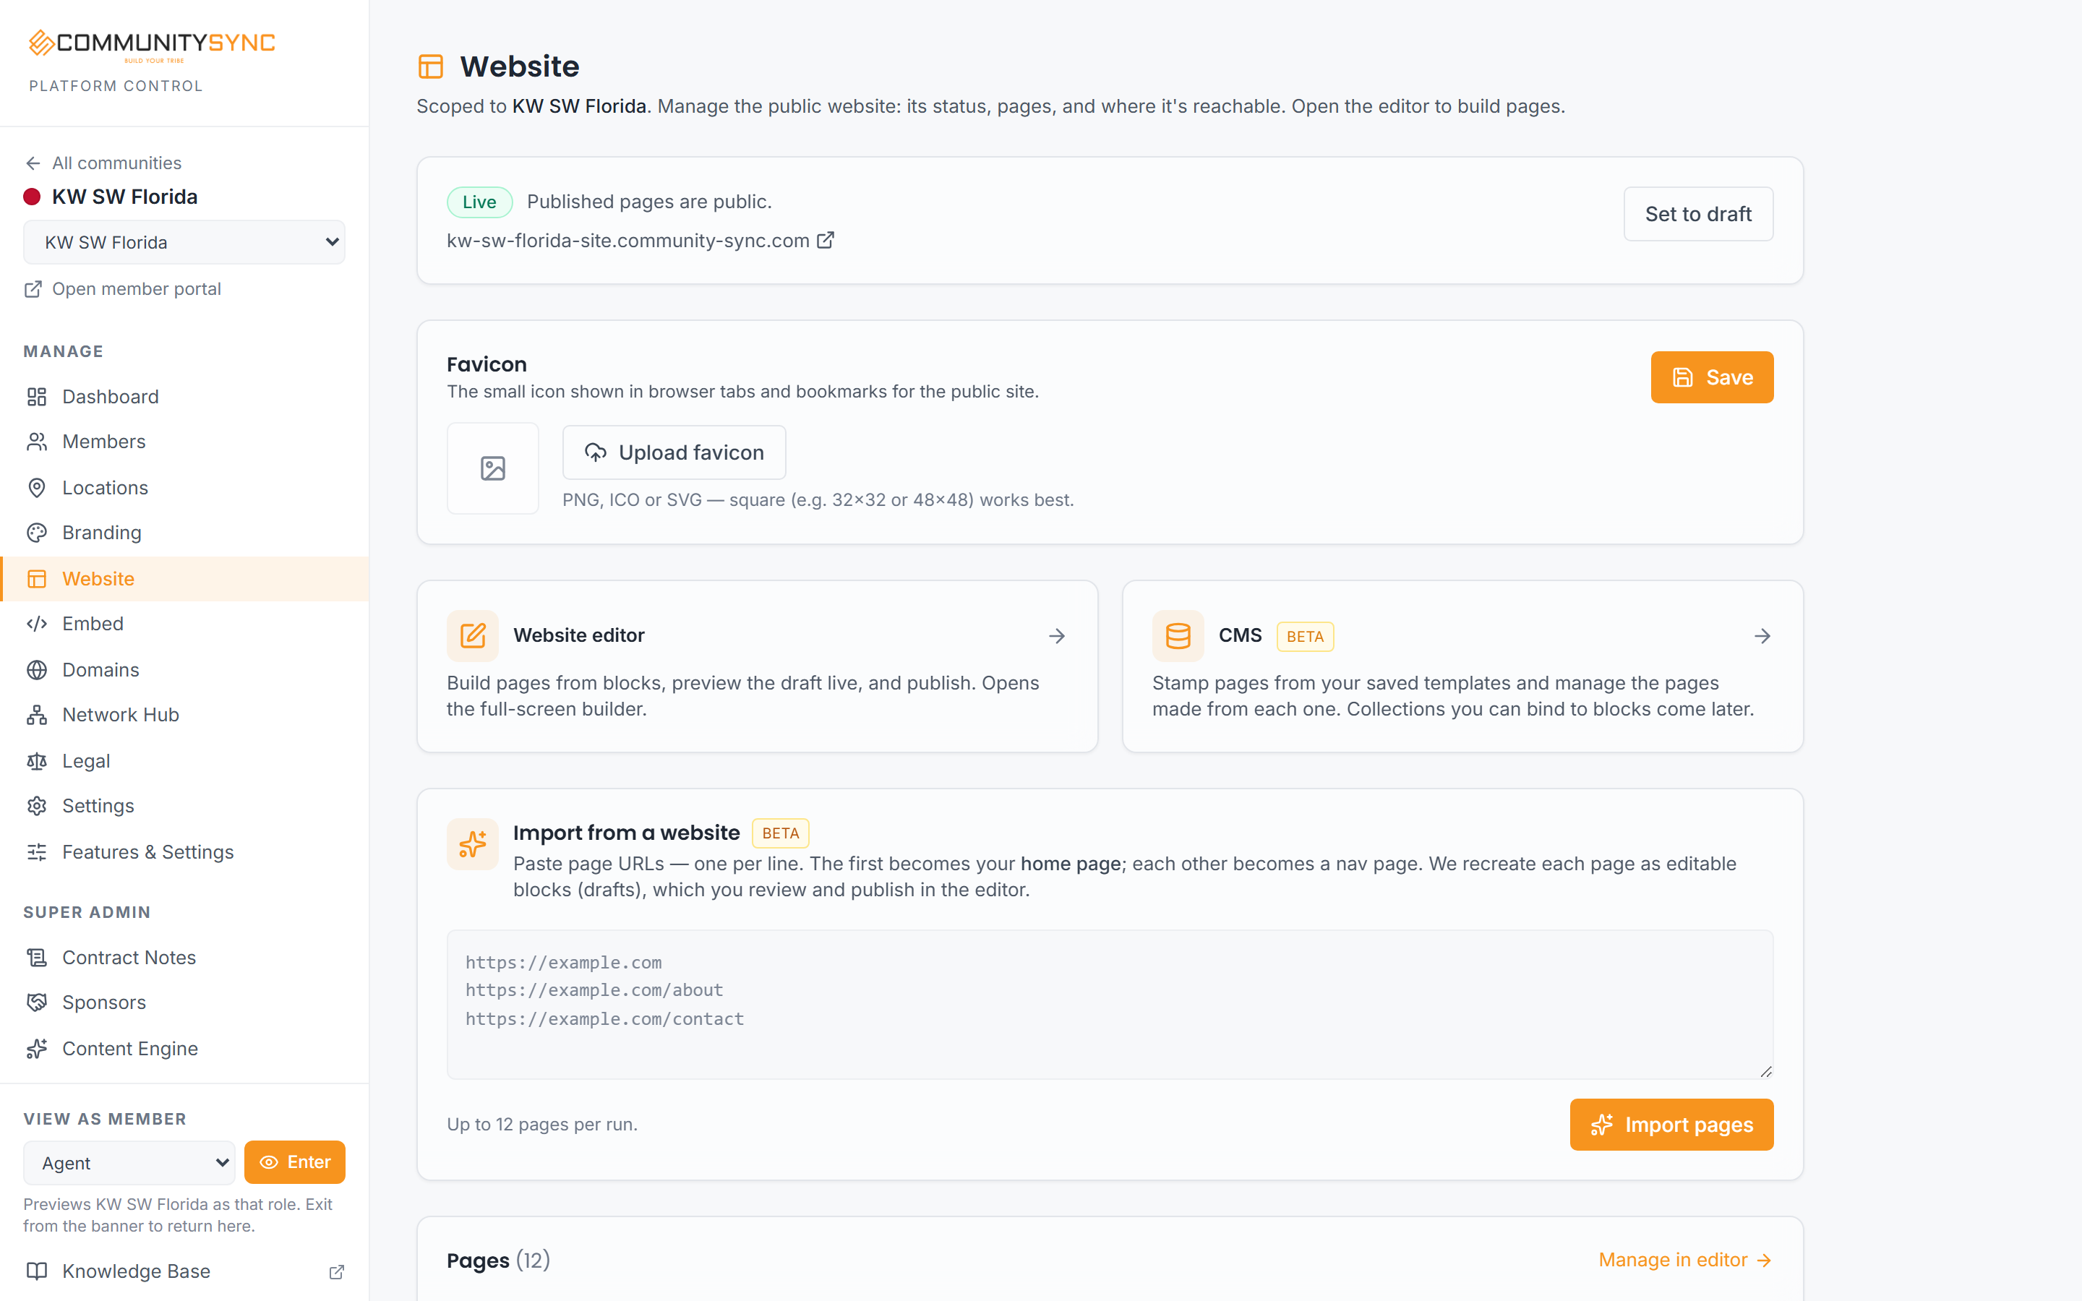Viewport: 2082px width, 1301px height.
Task: Save the favicon settings
Action: [x=1712, y=377]
